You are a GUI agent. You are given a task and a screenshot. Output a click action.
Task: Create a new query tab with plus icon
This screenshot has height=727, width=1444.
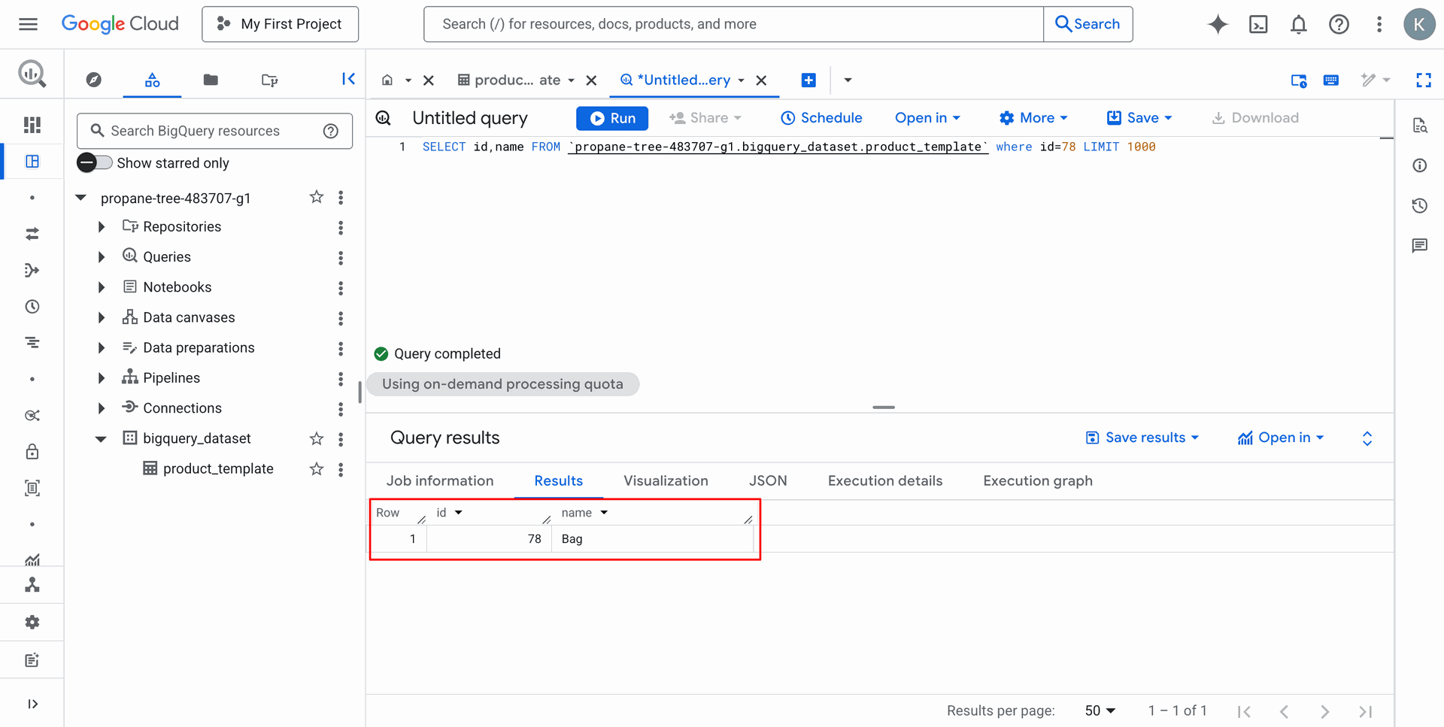click(x=808, y=80)
